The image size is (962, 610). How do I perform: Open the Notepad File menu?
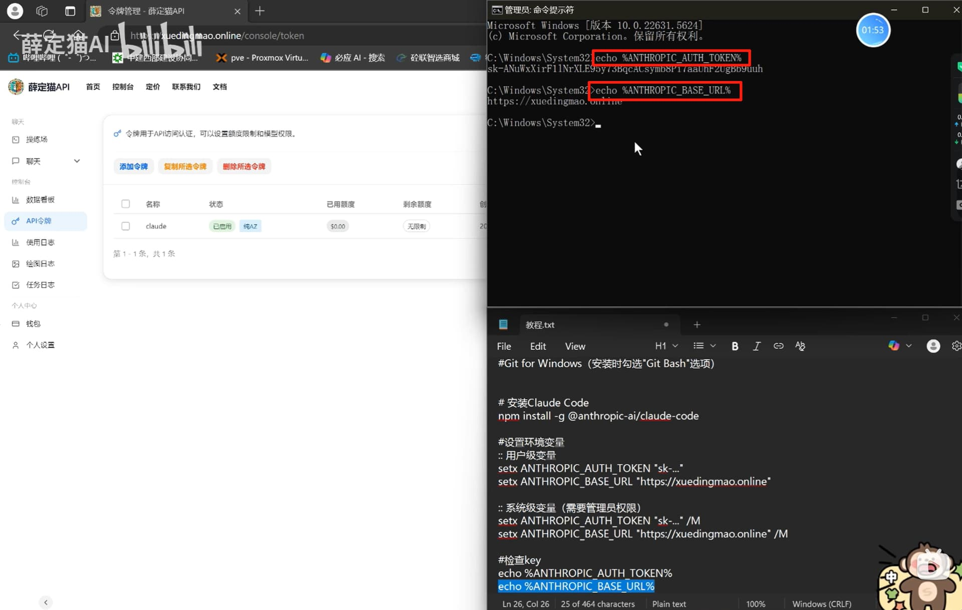[x=504, y=346]
